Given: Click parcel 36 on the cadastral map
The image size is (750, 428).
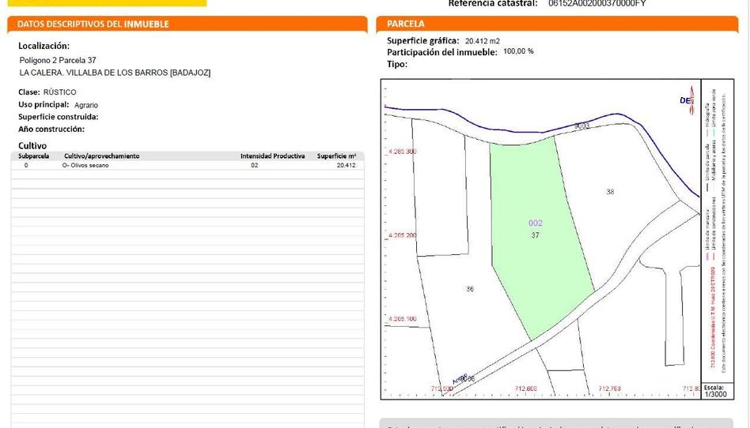Looking at the screenshot, I should [x=470, y=289].
